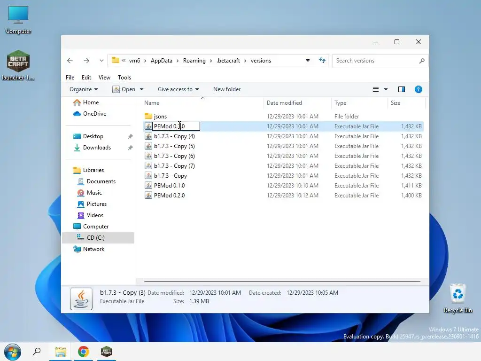Open taskbar search magnifier
Viewport: 481px width, 361px height.
point(37,352)
